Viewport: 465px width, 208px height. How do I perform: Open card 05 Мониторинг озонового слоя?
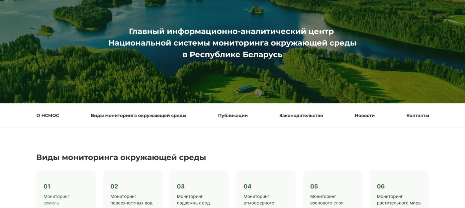point(333,189)
